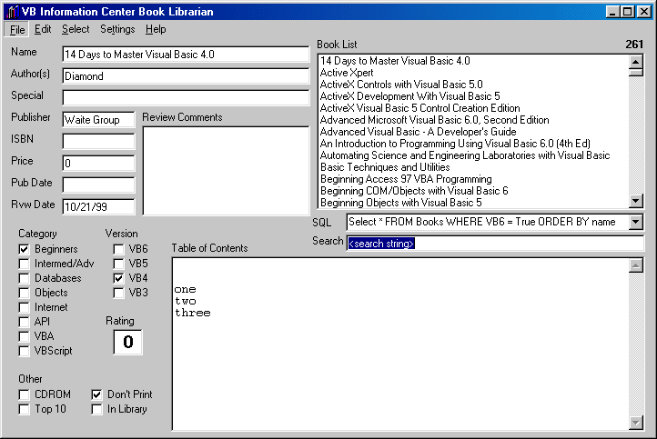
Task: Click the Price input field
Action: click(98, 164)
